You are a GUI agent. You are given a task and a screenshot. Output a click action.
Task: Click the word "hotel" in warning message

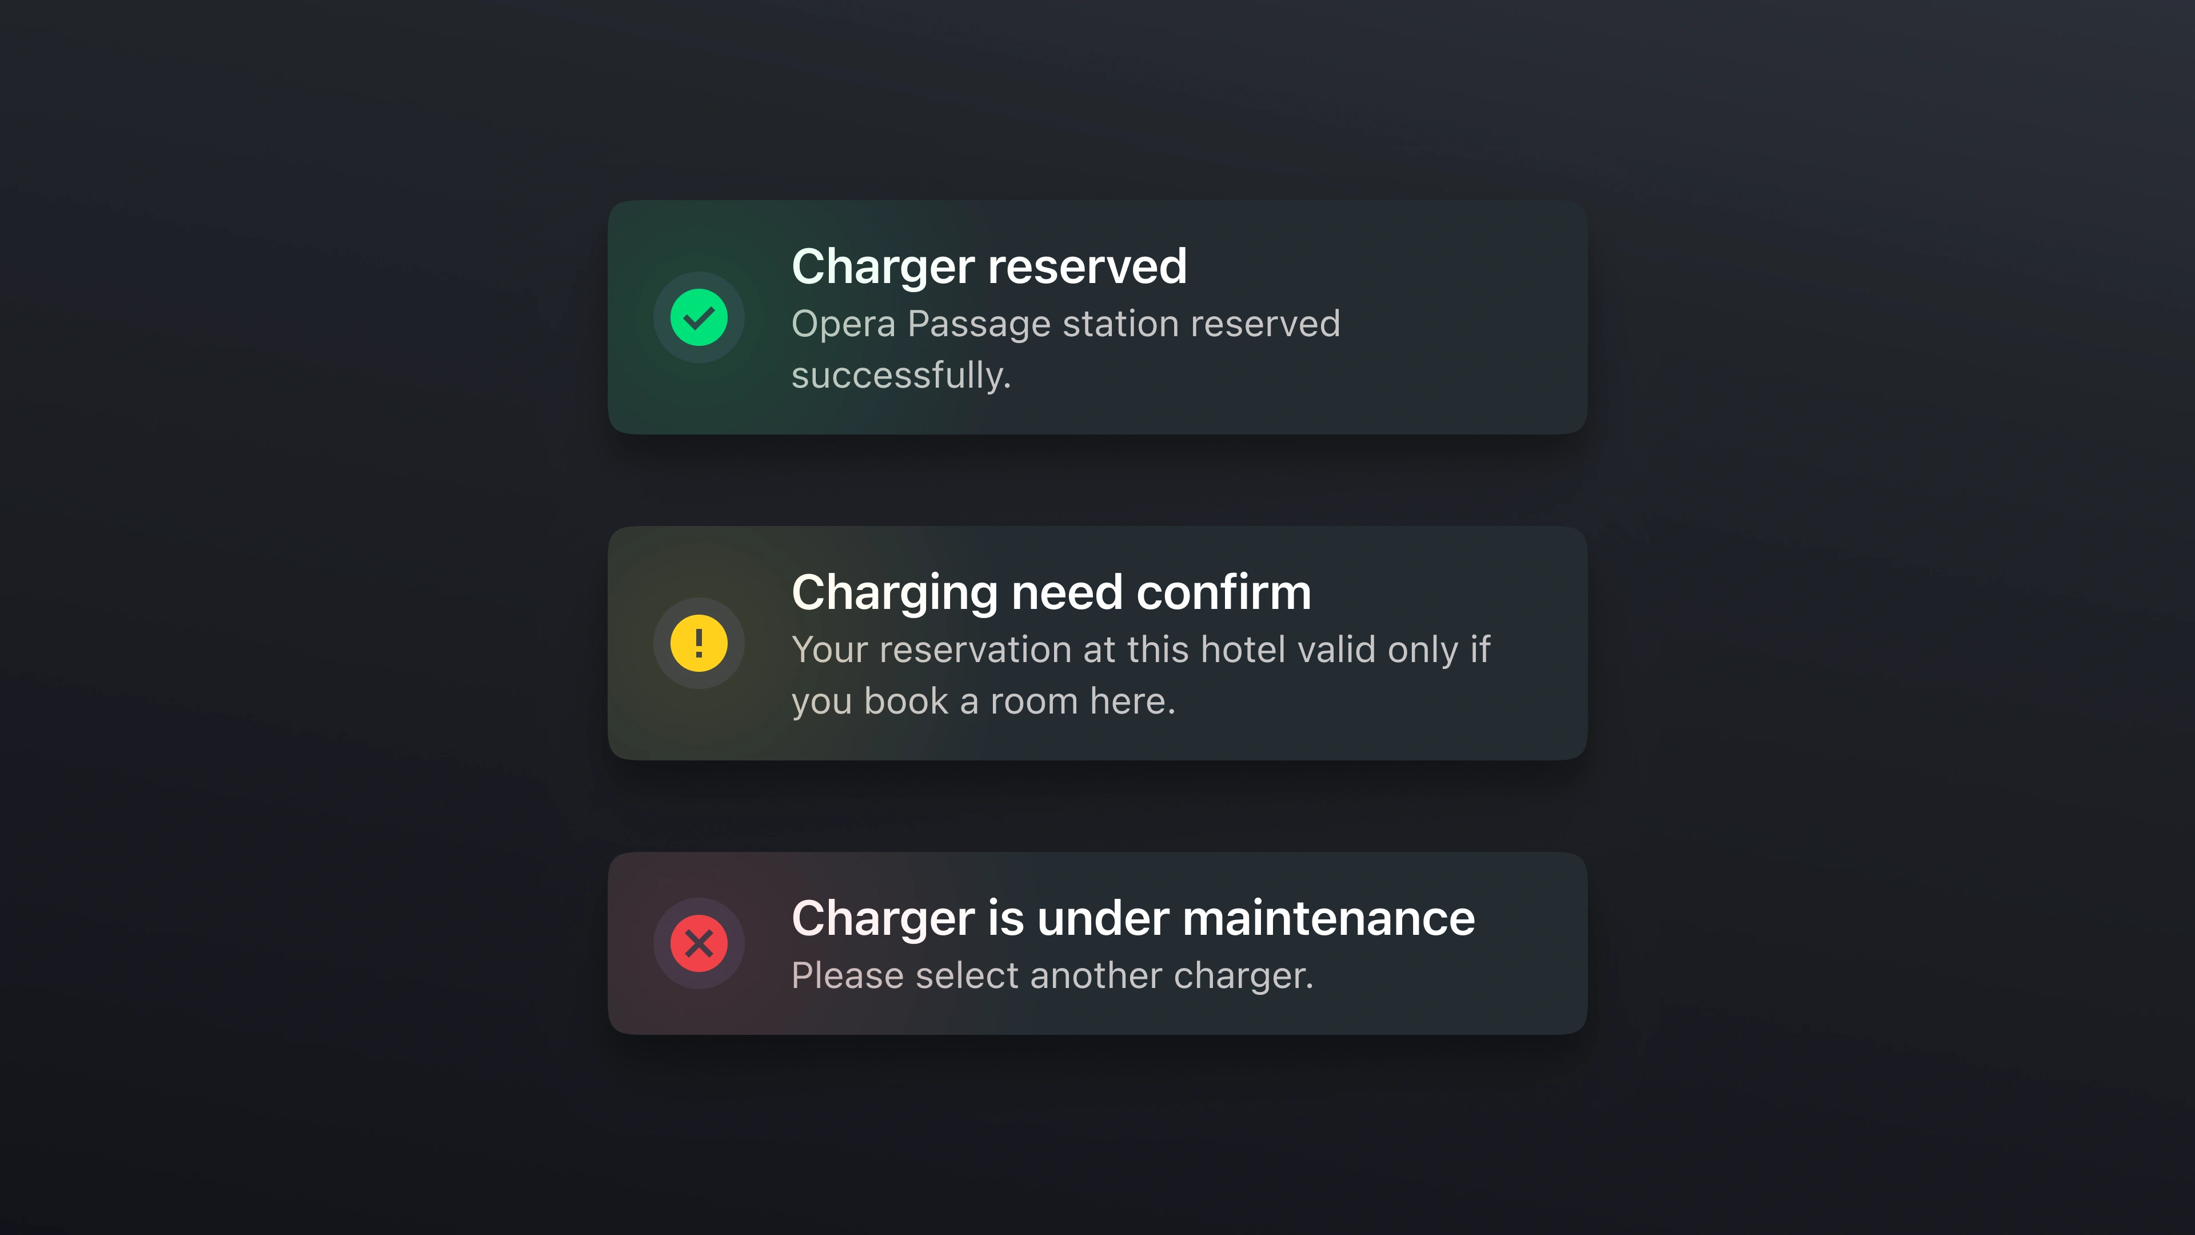click(x=1242, y=650)
